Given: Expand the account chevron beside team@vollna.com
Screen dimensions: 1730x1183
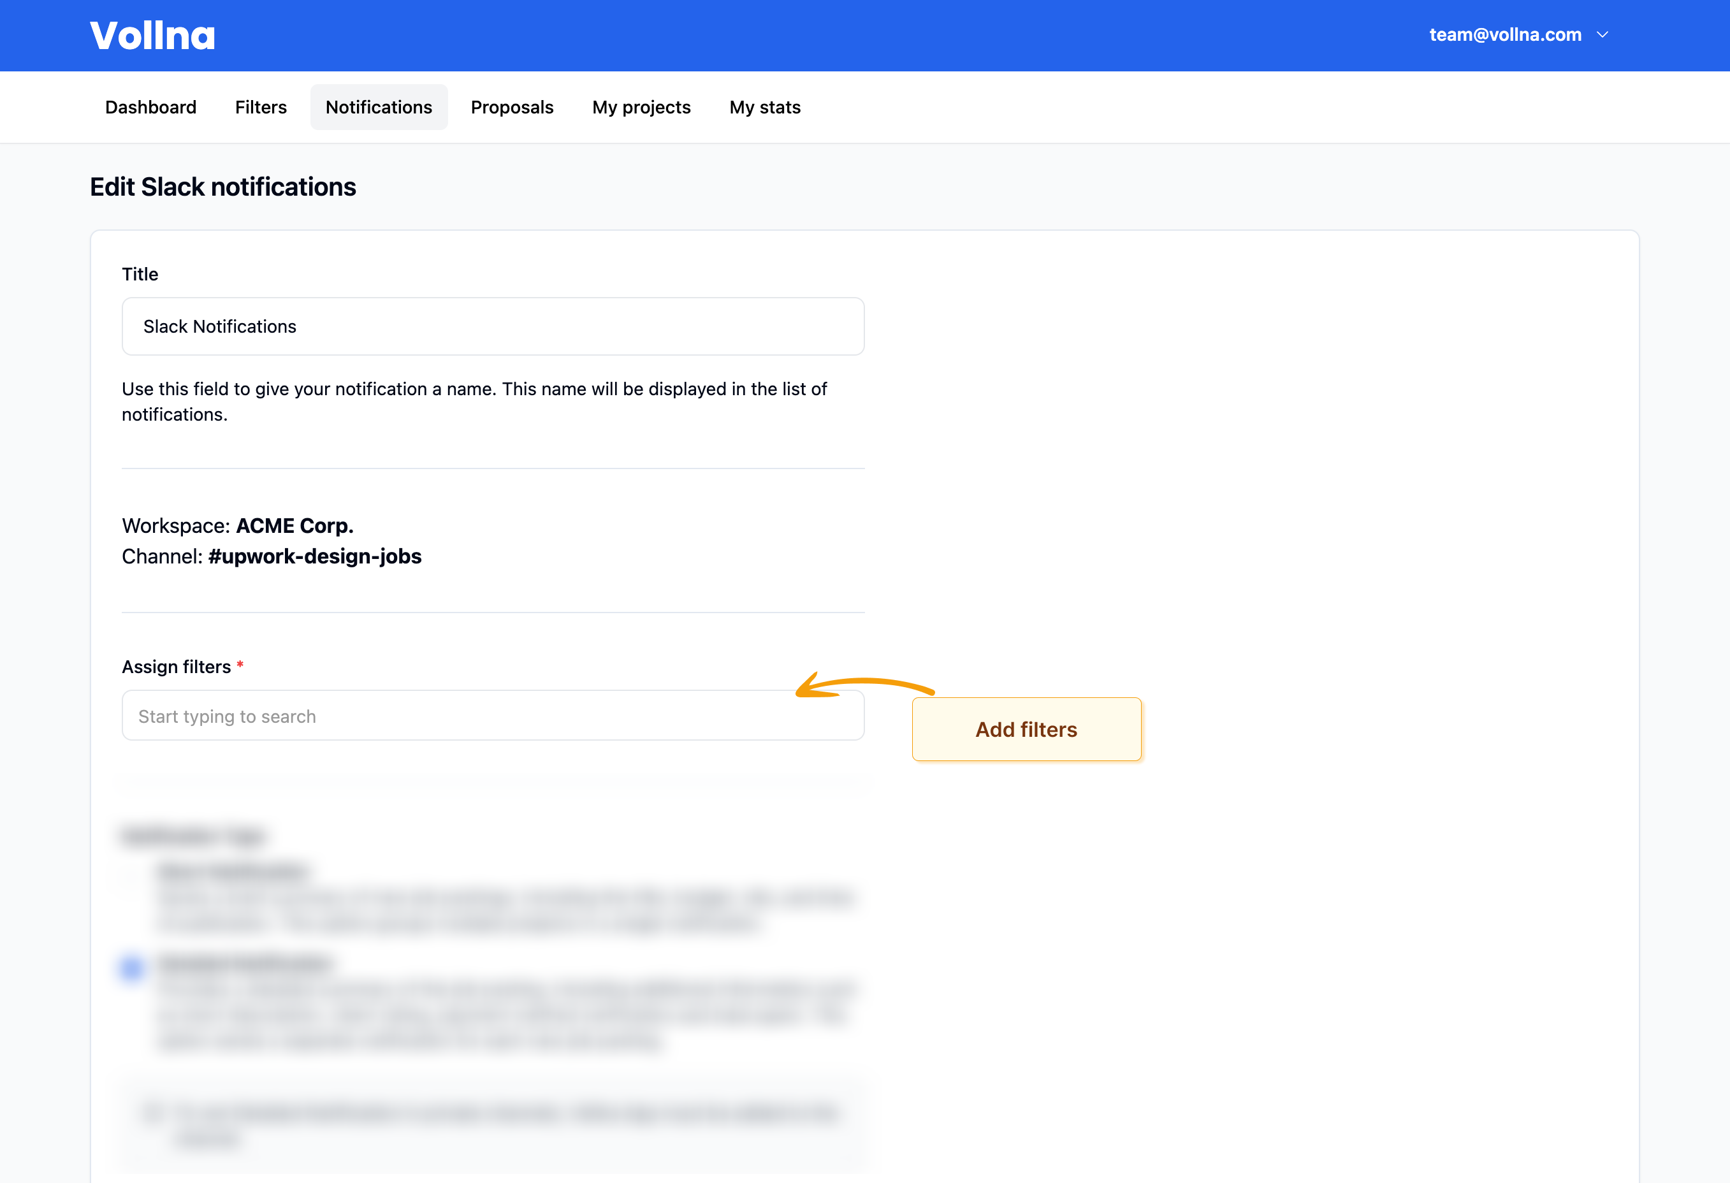Looking at the screenshot, I should coord(1603,35).
